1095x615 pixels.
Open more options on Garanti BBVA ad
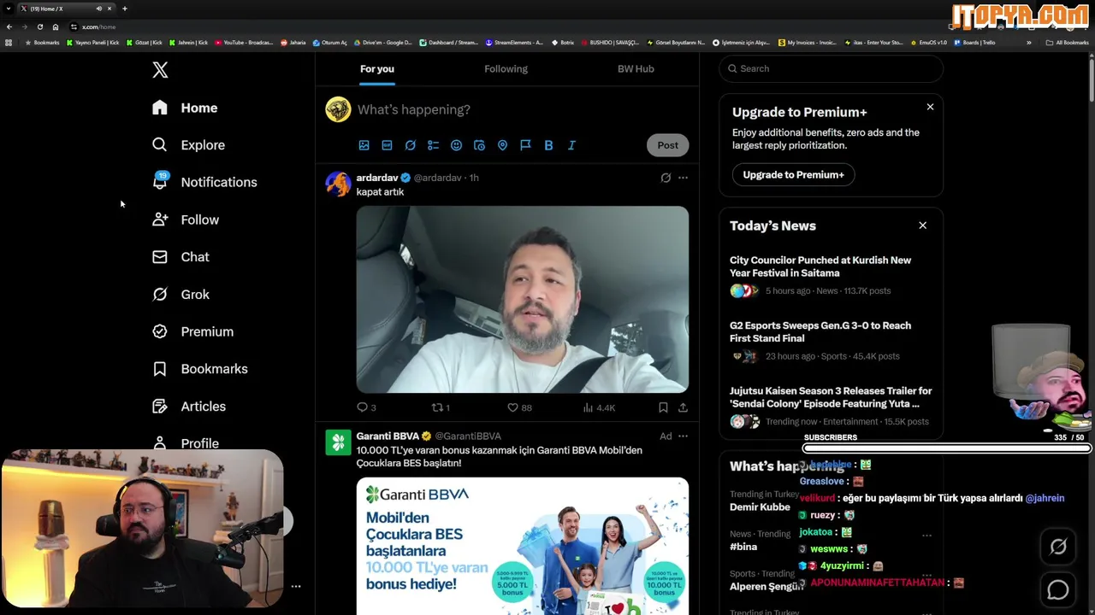[683, 436]
